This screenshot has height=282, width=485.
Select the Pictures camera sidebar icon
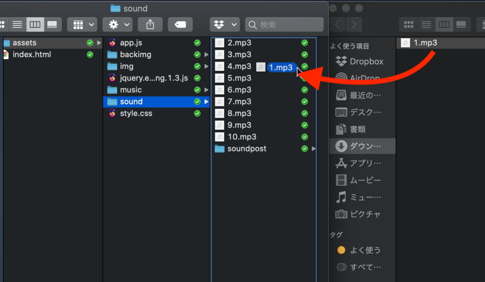341,214
